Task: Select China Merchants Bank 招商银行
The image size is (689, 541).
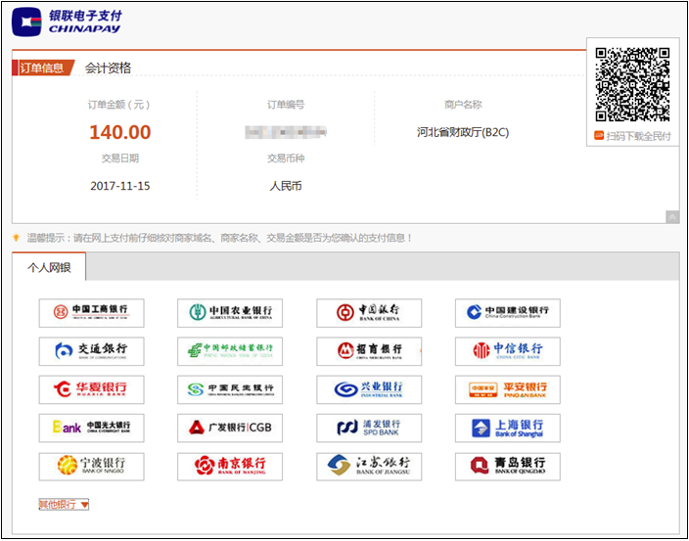Action: [369, 351]
